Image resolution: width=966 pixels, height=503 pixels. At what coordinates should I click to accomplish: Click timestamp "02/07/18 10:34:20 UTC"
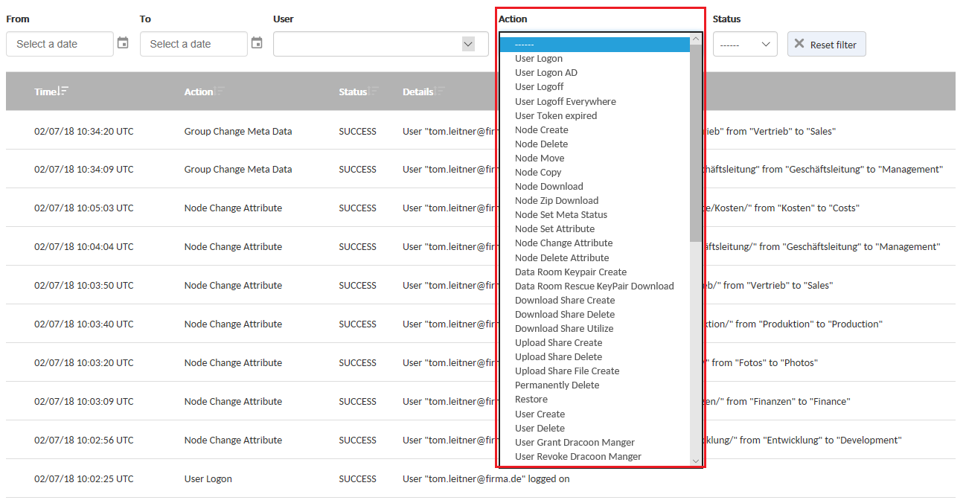point(84,131)
